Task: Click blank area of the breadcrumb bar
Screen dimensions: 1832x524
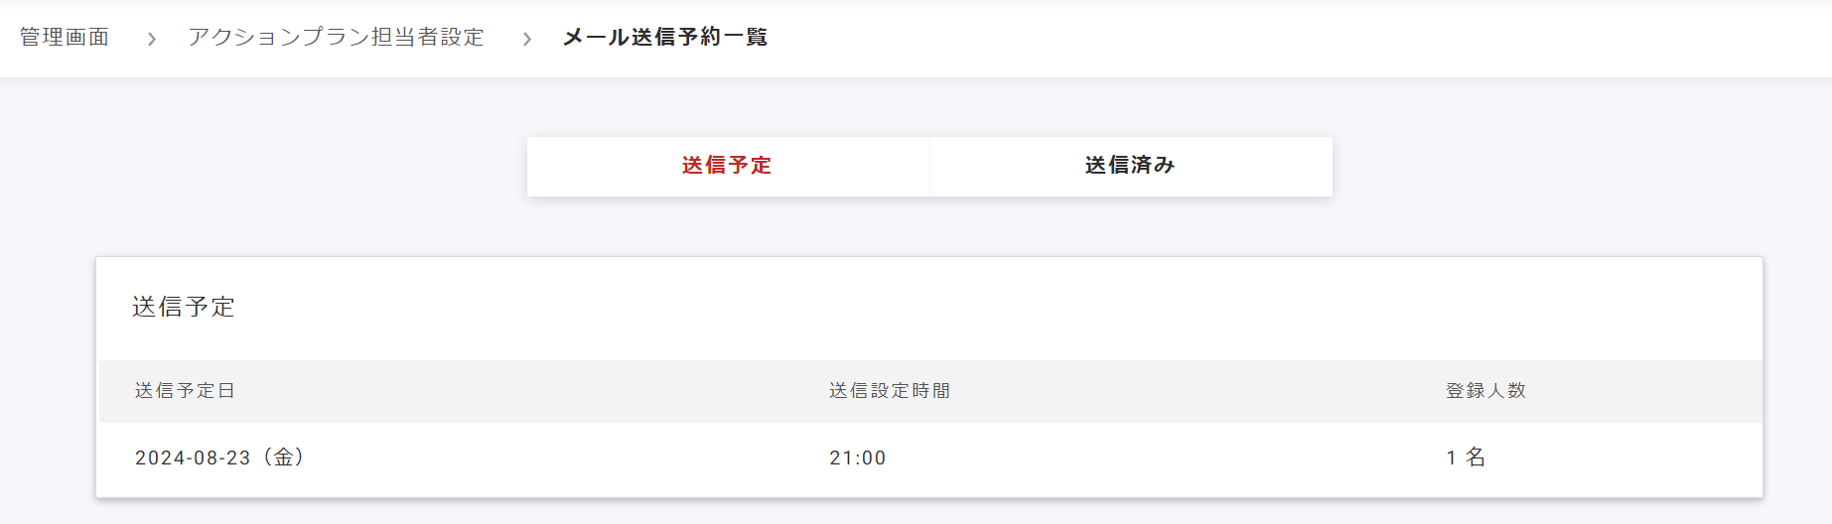Action: click(x=1291, y=38)
